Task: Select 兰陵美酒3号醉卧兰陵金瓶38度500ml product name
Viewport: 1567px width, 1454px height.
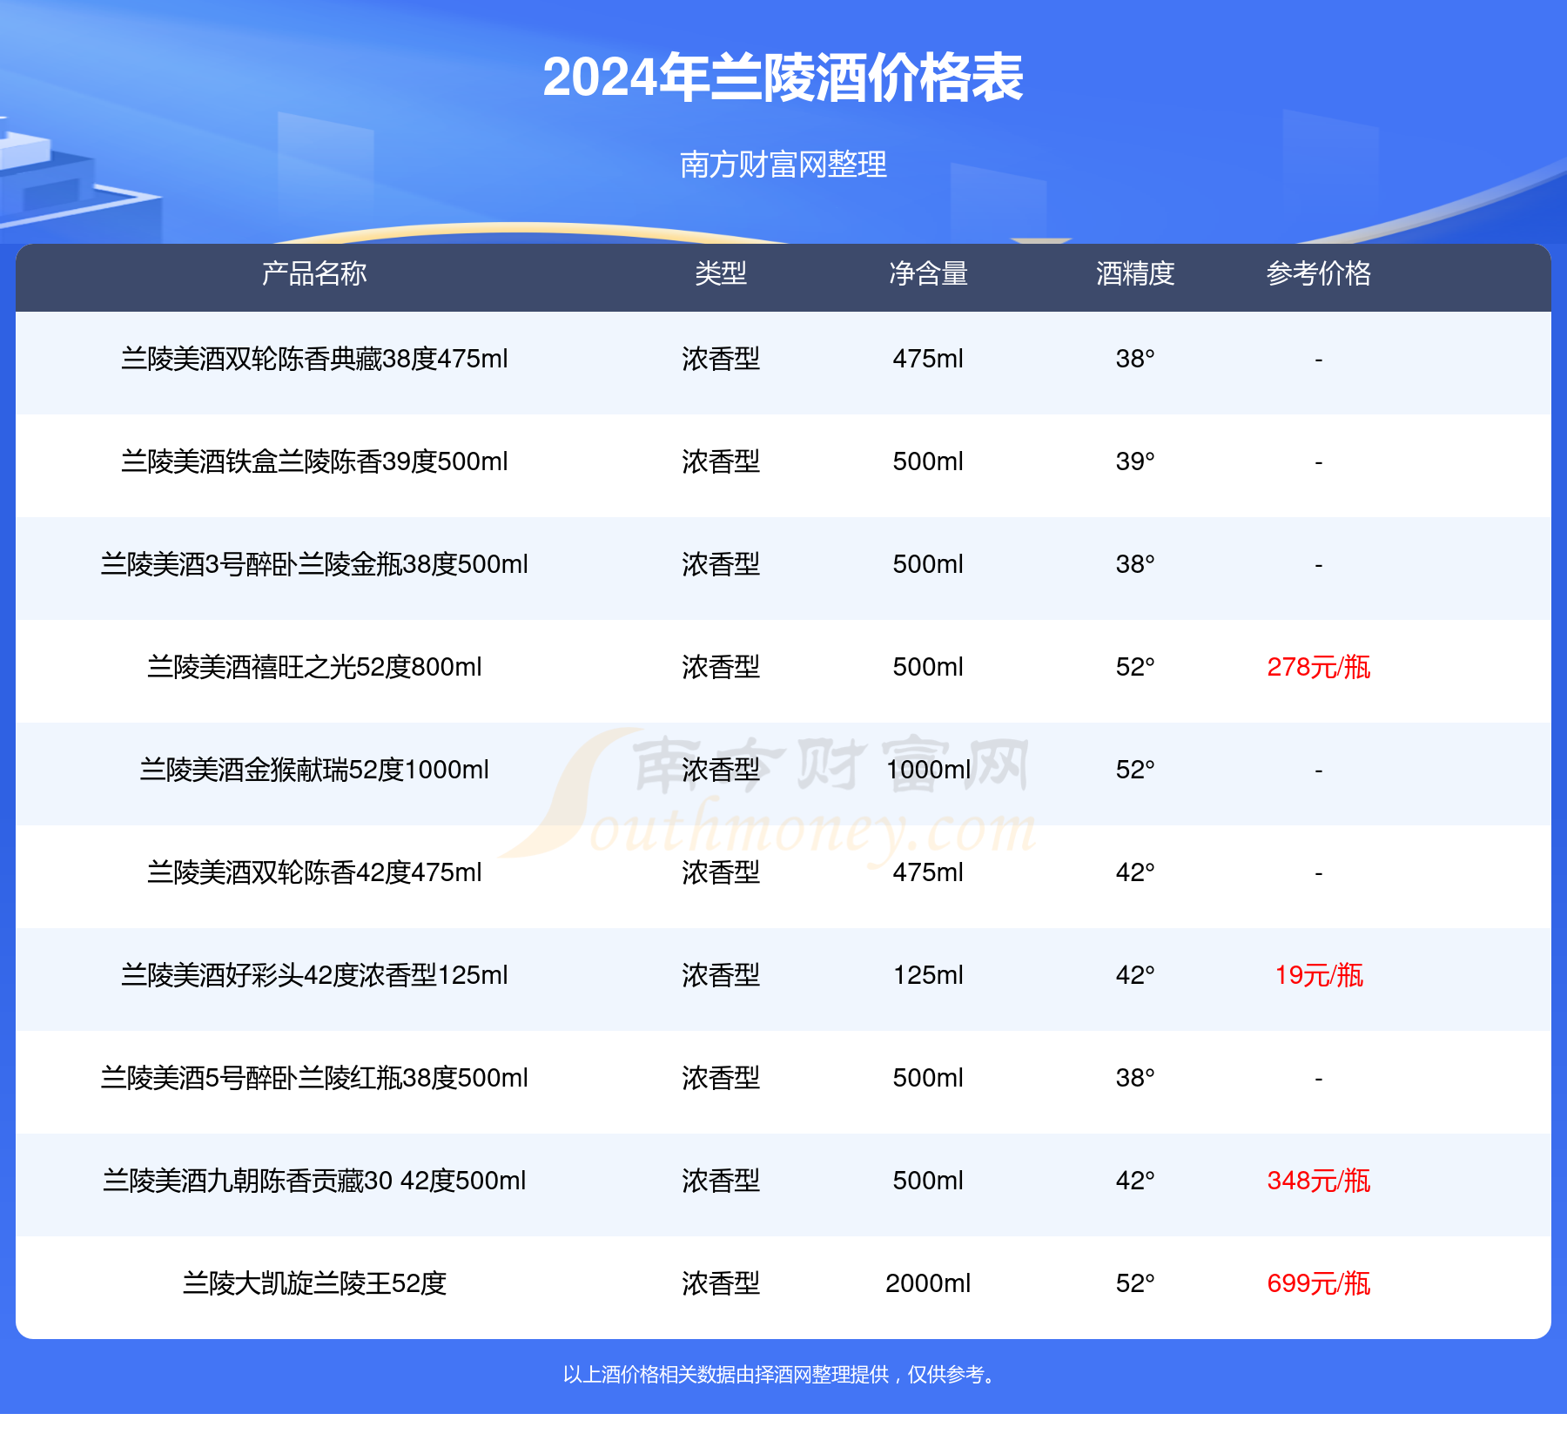Action: tap(314, 564)
